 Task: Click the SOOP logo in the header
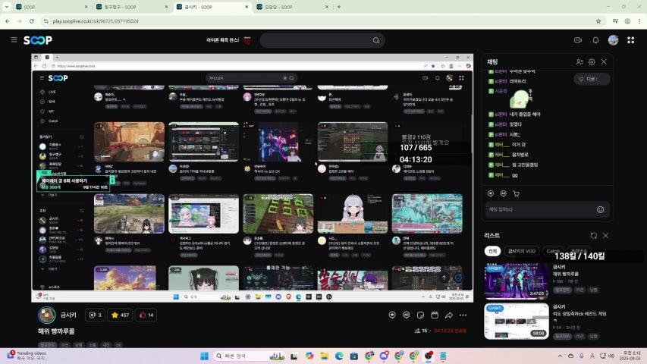click(38, 40)
